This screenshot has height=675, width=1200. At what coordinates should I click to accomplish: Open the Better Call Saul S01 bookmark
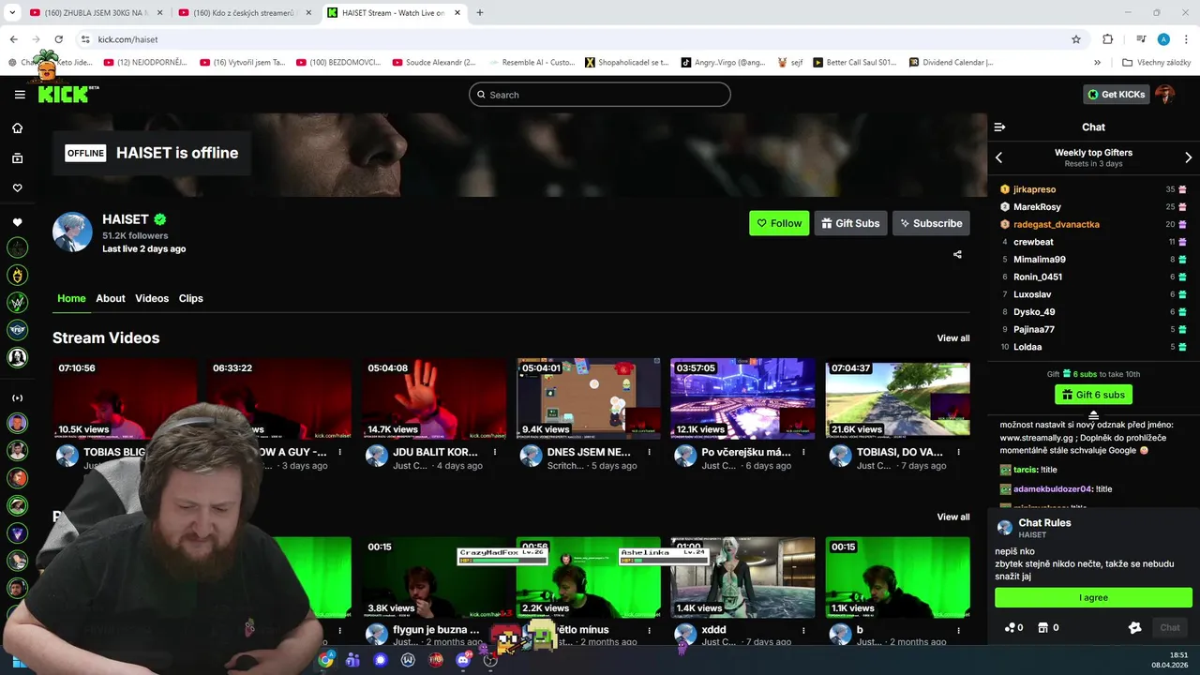click(x=856, y=63)
